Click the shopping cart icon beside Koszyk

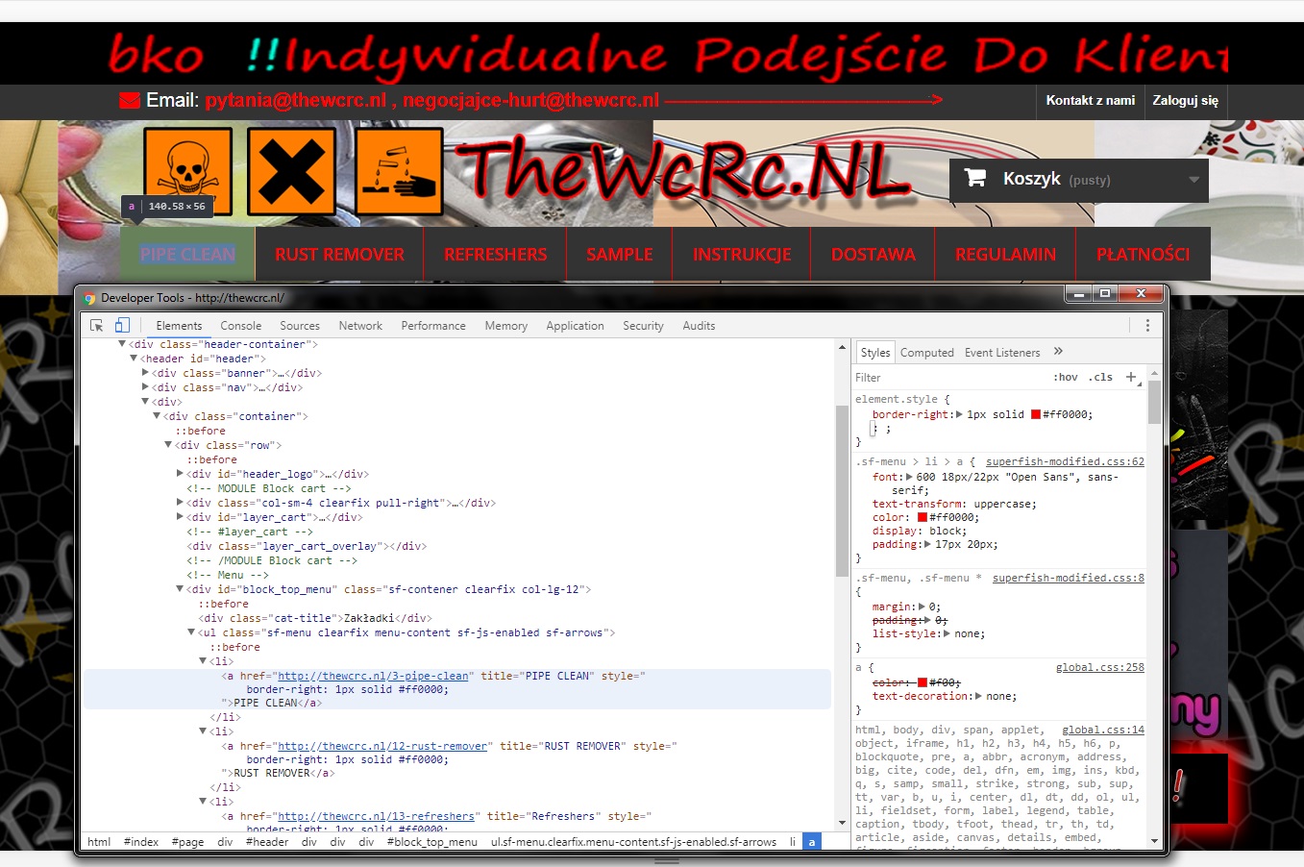click(975, 178)
